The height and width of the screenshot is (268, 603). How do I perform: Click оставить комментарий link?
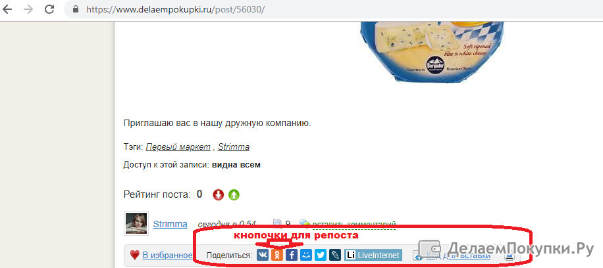coord(354,224)
